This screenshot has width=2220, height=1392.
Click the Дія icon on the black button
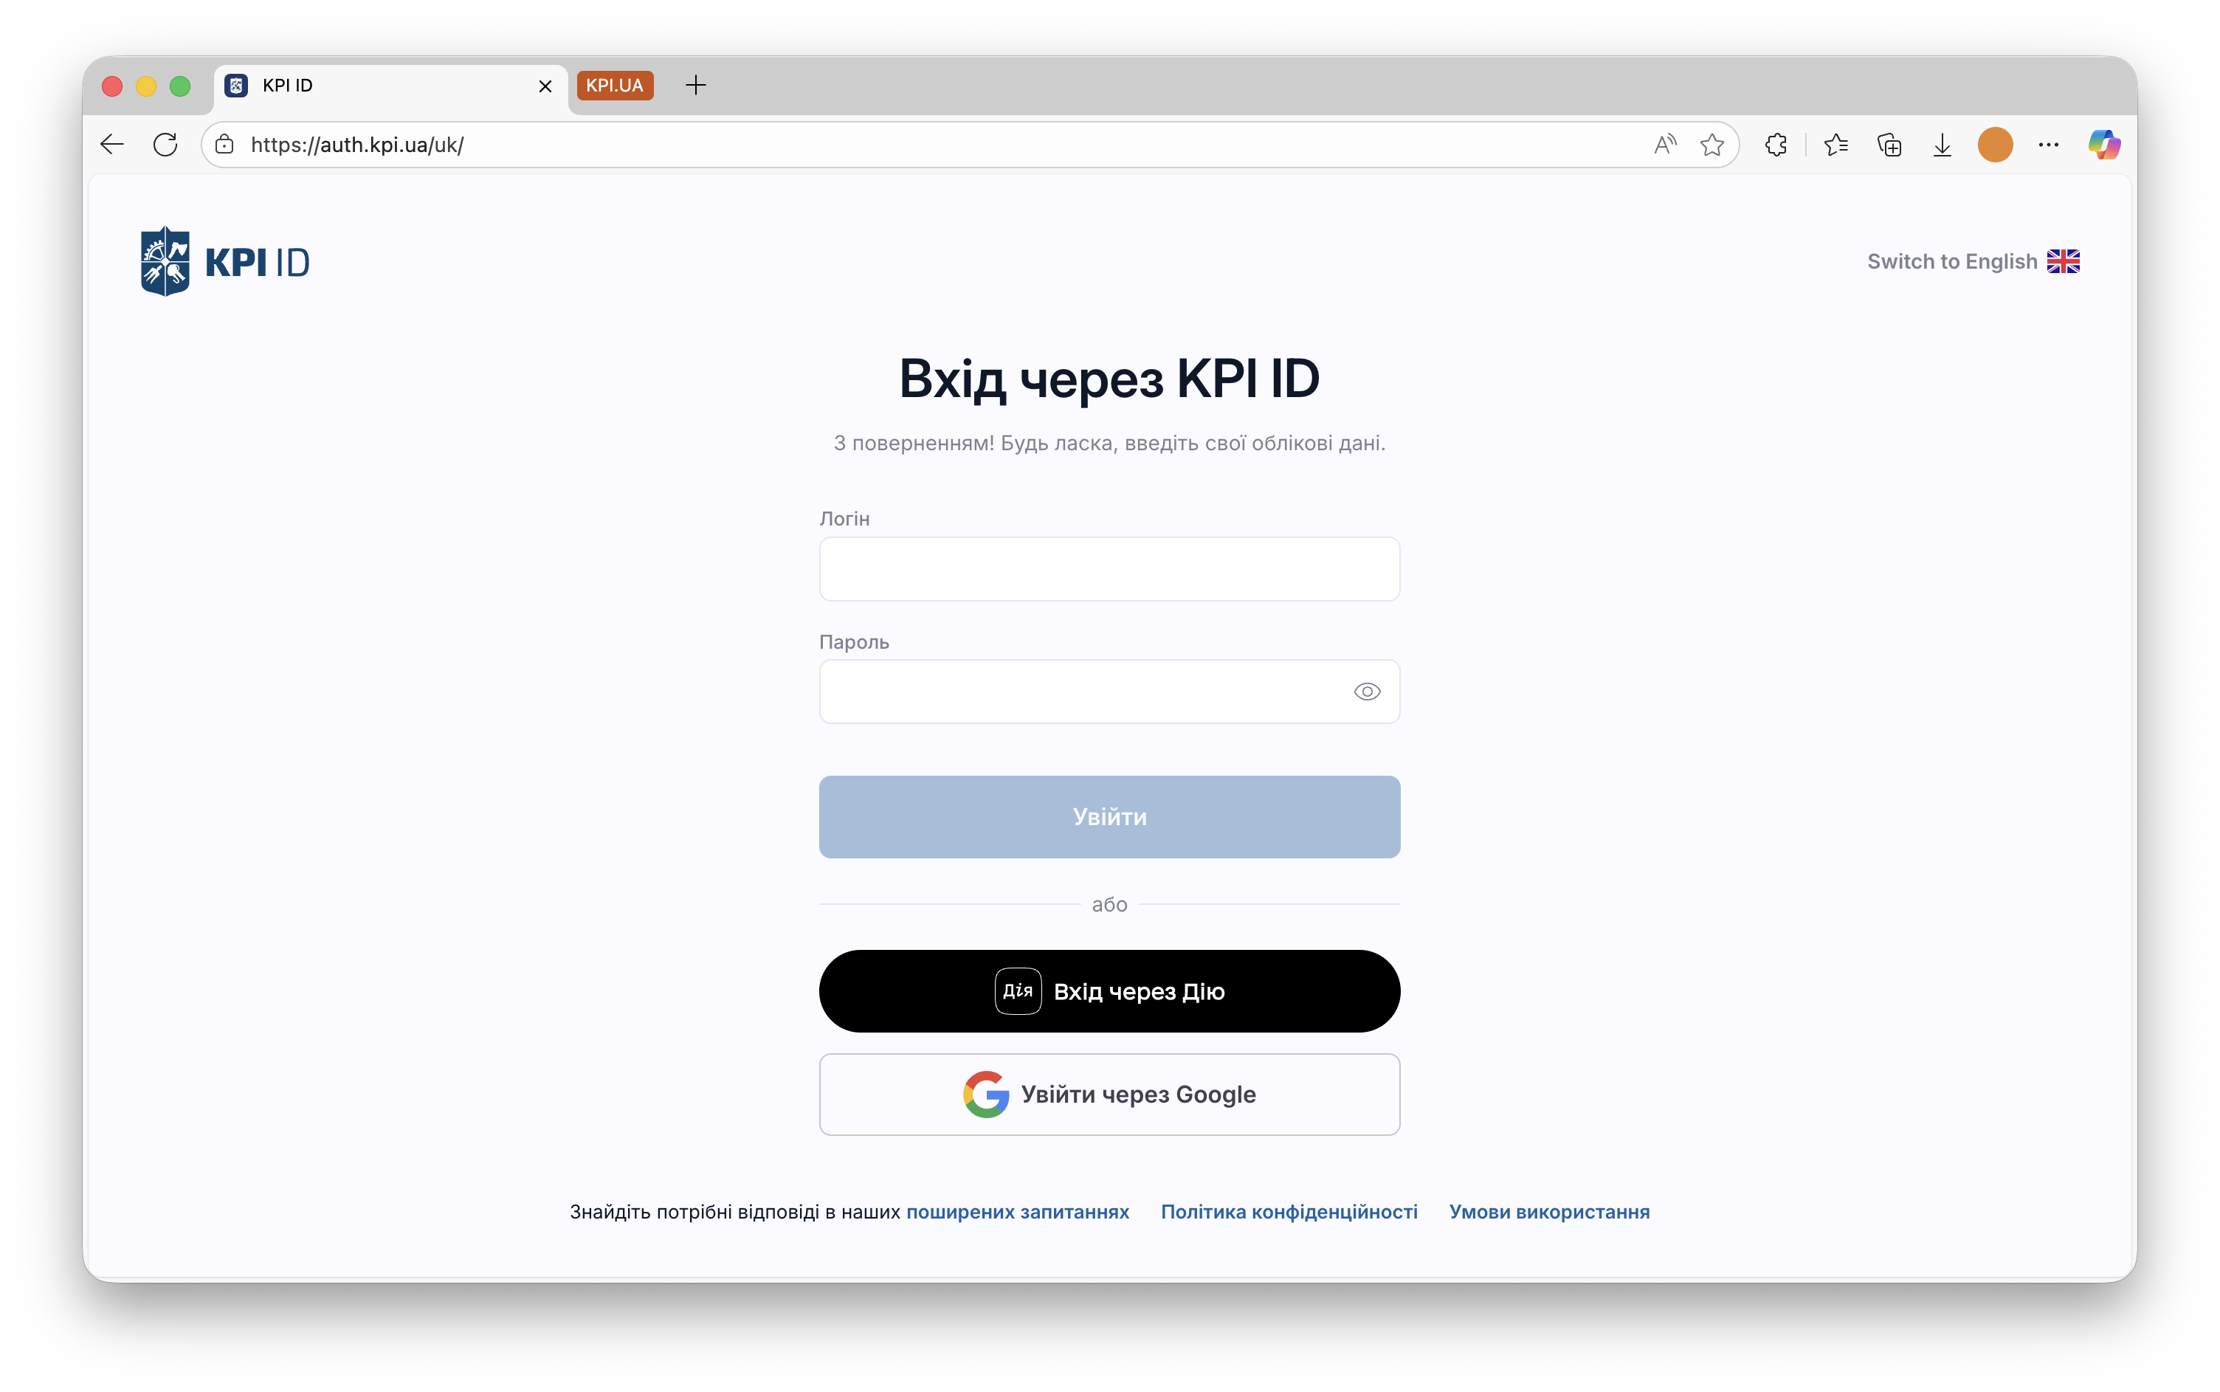tap(1016, 990)
